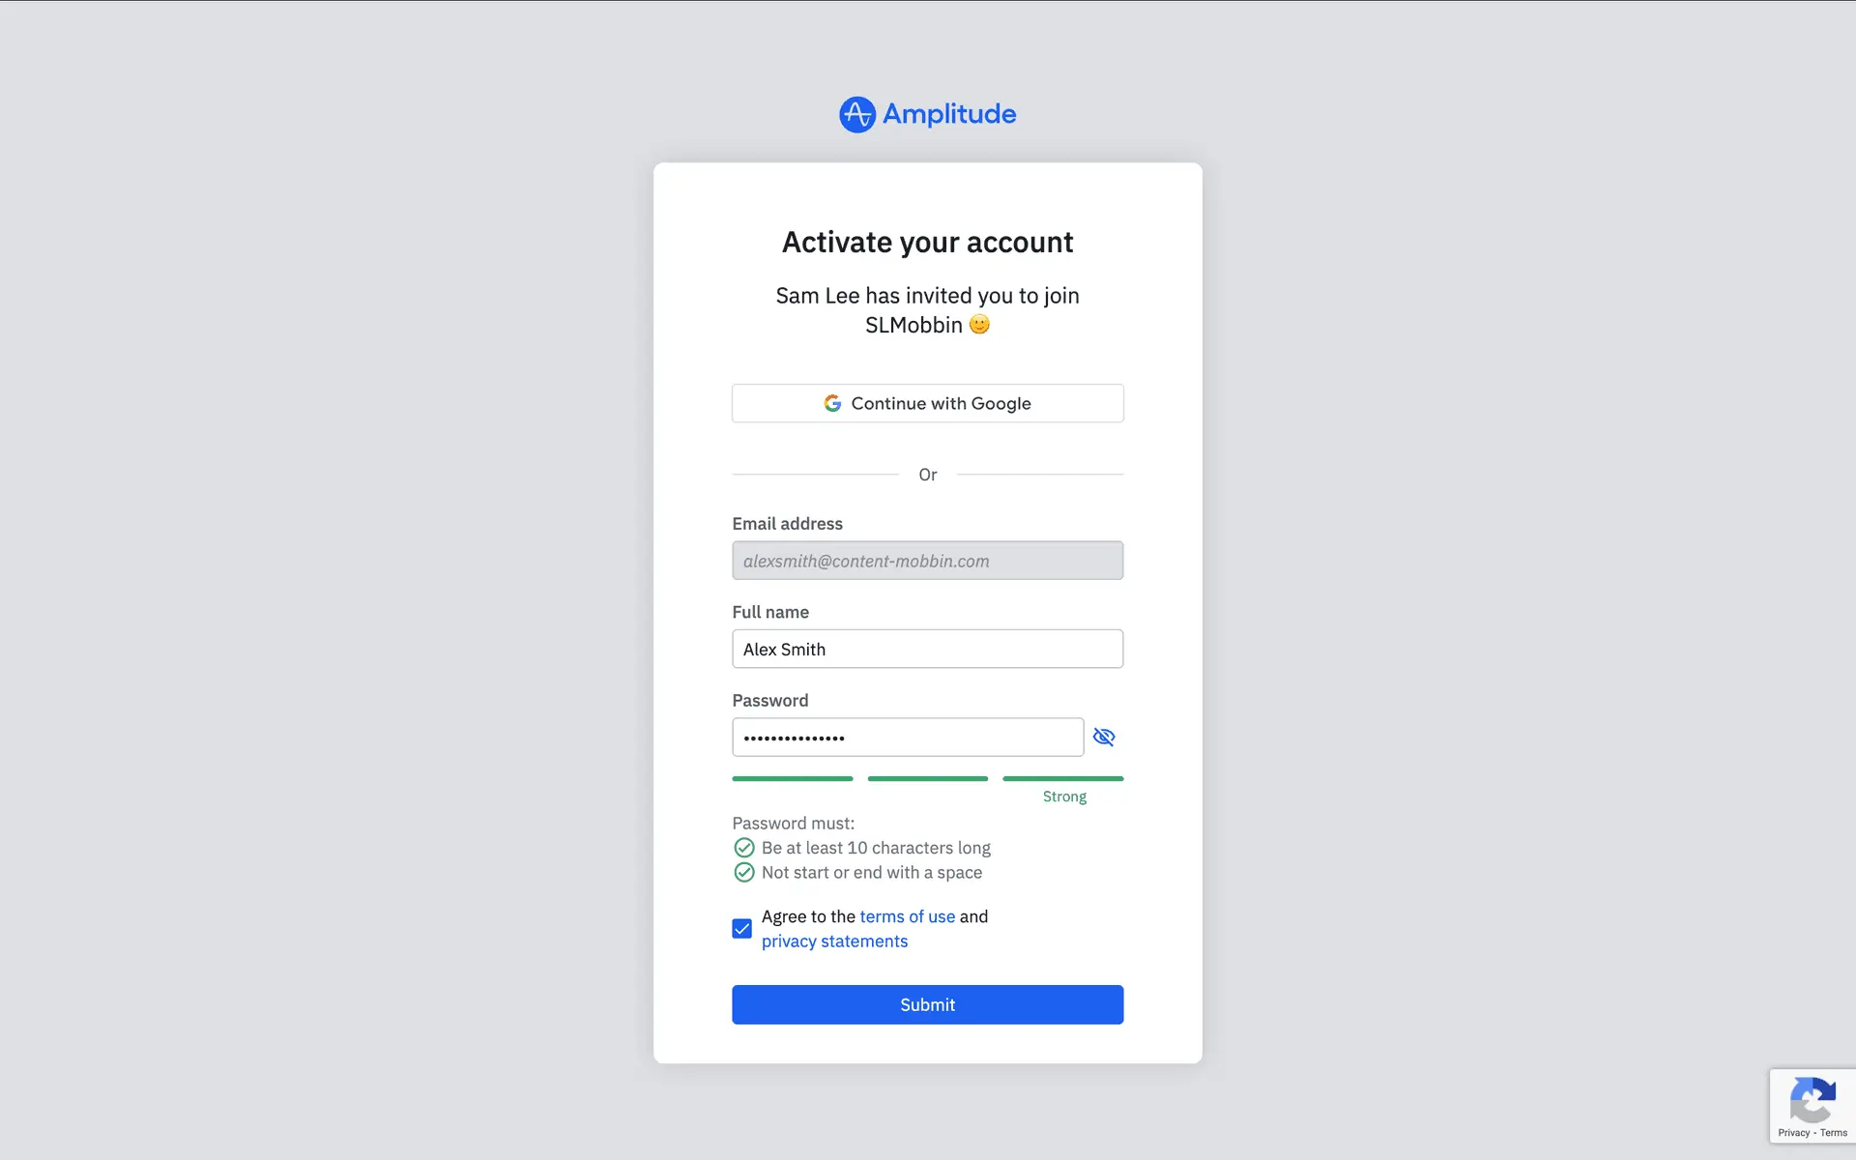This screenshot has height=1160, width=1856.
Task: Click the first password strength bar
Action: (x=793, y=778)
